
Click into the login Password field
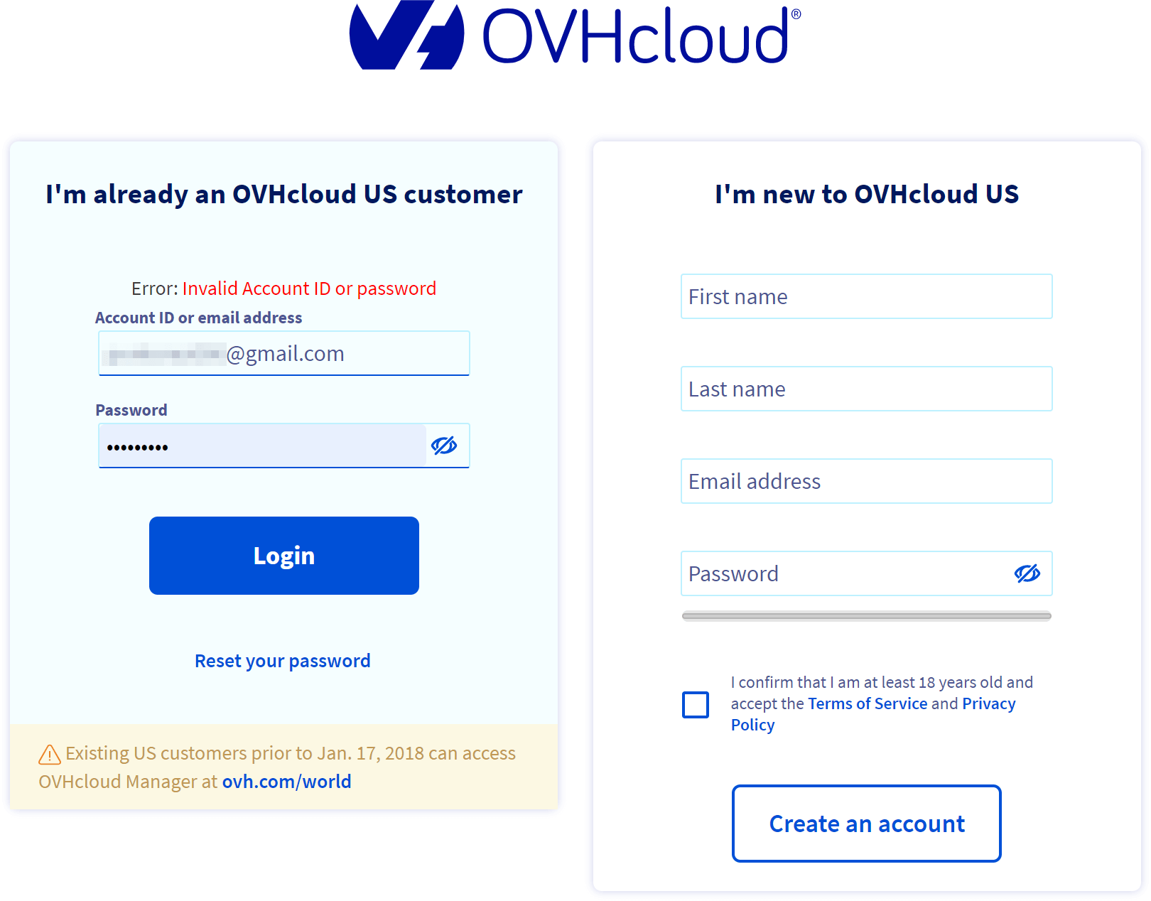[263, 446]
